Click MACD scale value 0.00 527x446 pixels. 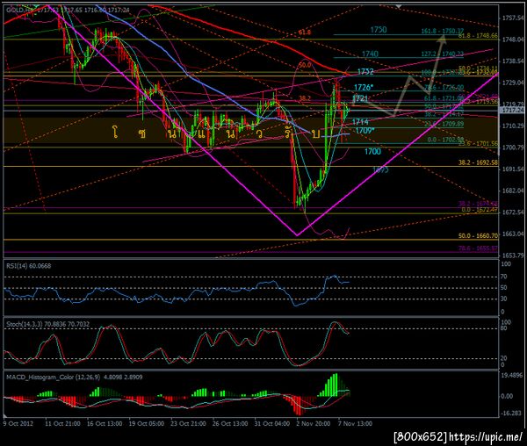(x=507, y=396)
